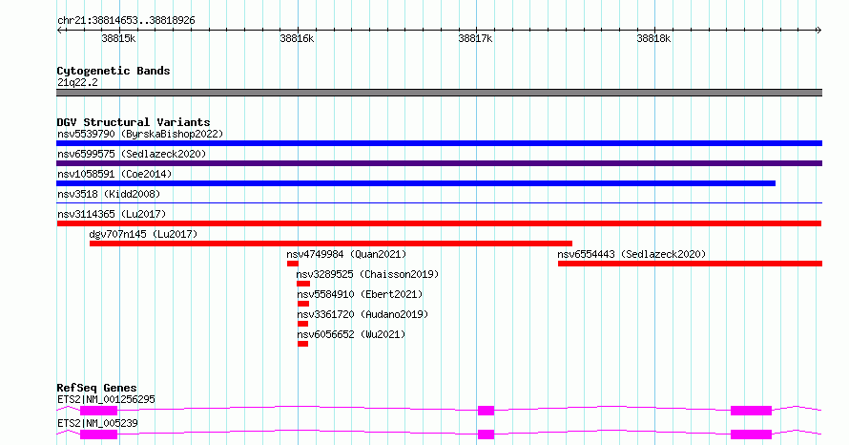
Task: Select the blue nsv5539790 variant bar
Action: point(439,143)
